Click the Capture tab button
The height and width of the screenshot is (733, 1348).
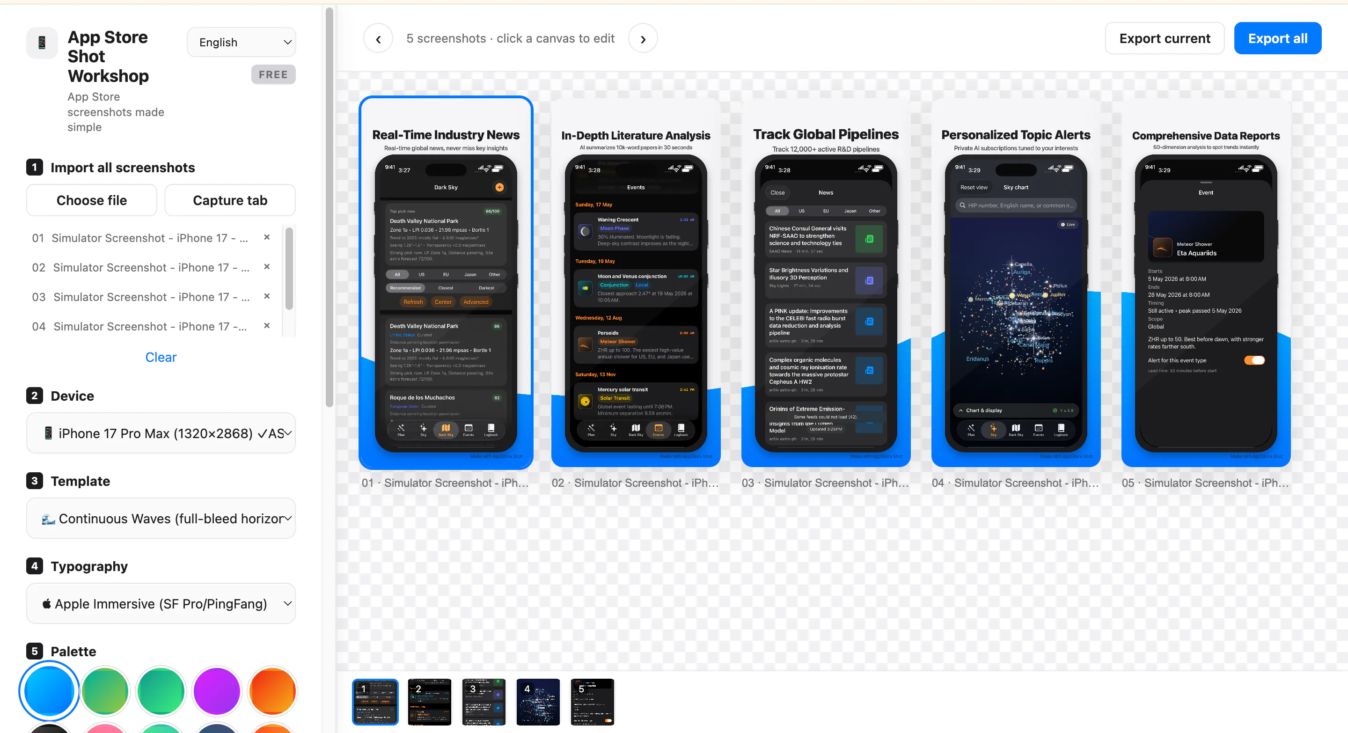coord(230,200)
